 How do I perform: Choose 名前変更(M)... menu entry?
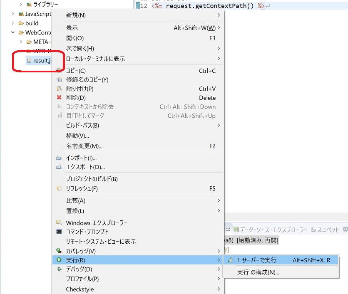pyautogui.click(x=138, y=146)
